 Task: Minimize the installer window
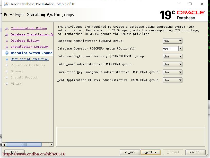179,4
